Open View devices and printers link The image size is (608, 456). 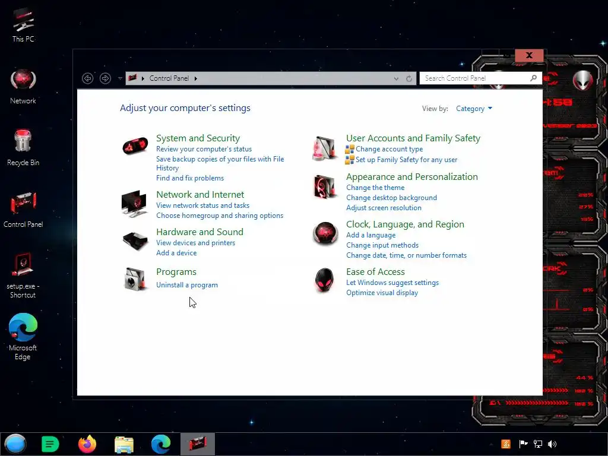(x=195, y=243)
